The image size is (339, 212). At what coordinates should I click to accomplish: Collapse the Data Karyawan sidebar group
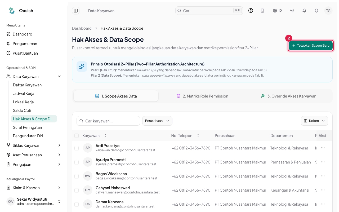pos(34,77)
